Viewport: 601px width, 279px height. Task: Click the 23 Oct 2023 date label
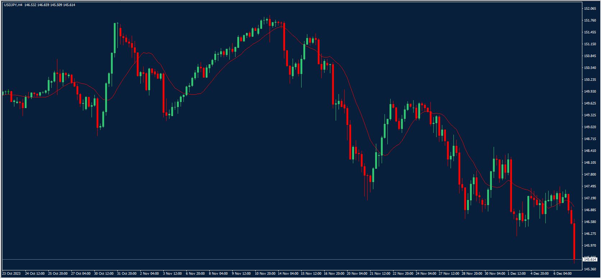(11, 274)
